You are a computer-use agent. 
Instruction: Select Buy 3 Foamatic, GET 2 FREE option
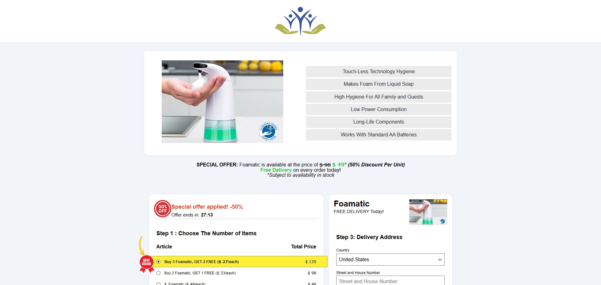coord(159,262)
